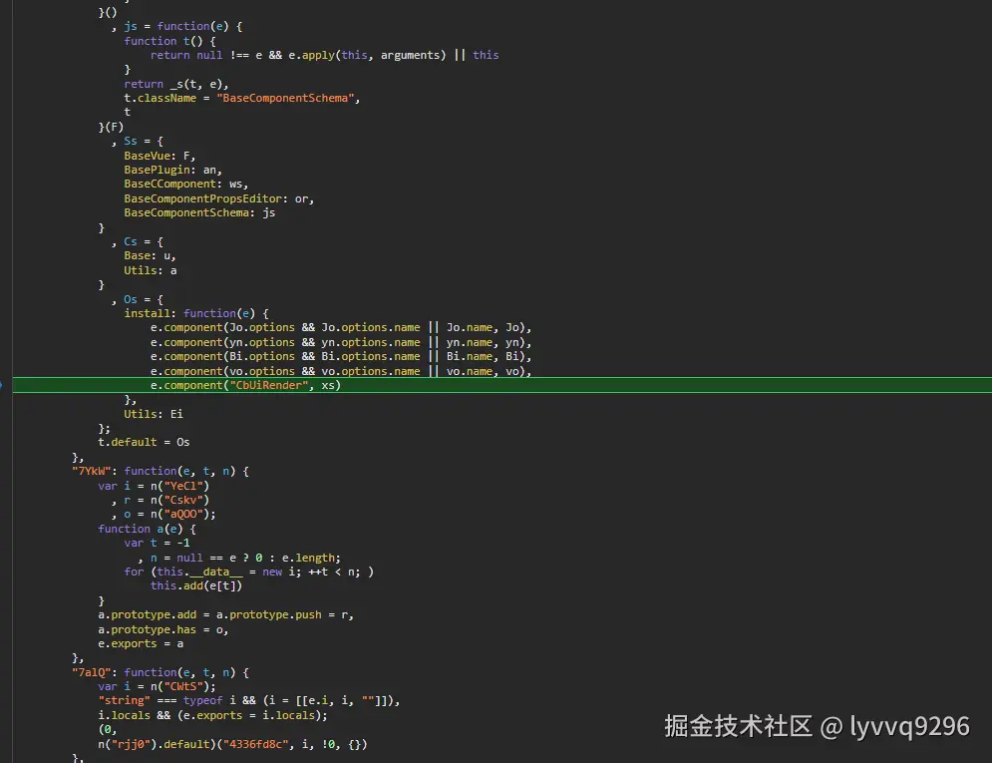Click the e.exports = a line
The height and width of the screenshot is (763, 992).
[141, 644]
